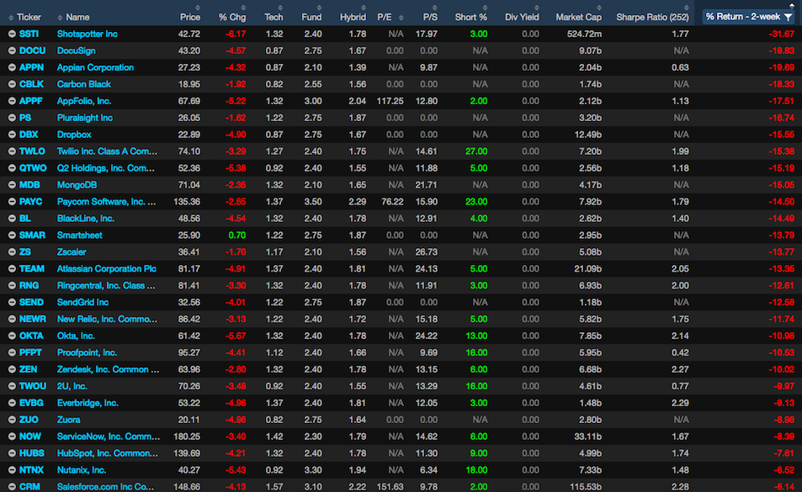Click the minus icon beside NOW
This screenshot has height=492, width=802.
click(x=12, y=436)
